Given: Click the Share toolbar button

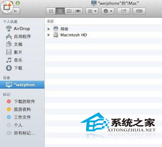Looking at the screenshot, I should point(124,11).
